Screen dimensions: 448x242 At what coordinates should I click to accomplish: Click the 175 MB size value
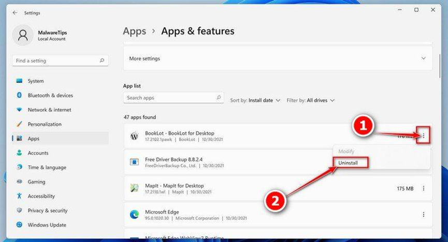tap(405, 188)
